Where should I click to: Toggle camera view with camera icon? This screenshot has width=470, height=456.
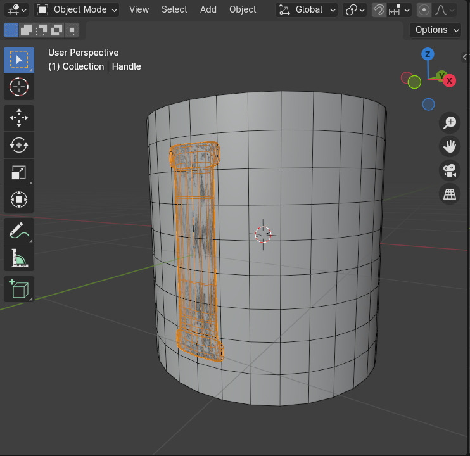click(x=450, y=170)
